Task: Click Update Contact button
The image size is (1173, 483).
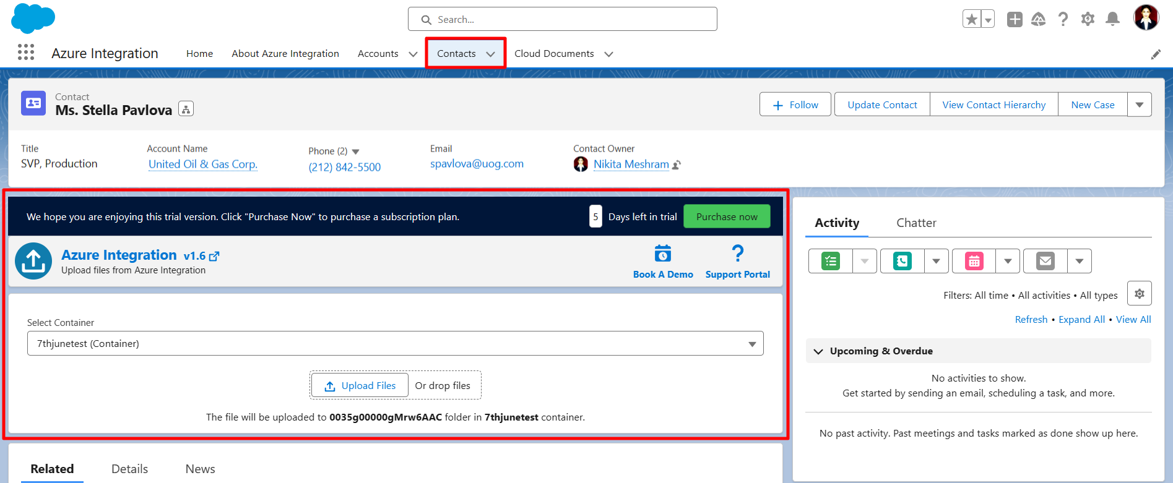Action: tap(882, 105)
